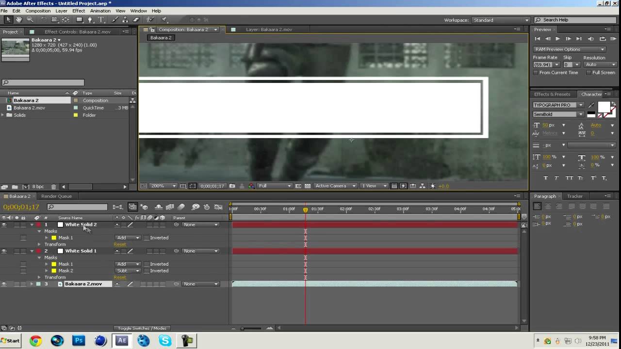Select the Selection tool in the toolbar

[x=8, y=20]
